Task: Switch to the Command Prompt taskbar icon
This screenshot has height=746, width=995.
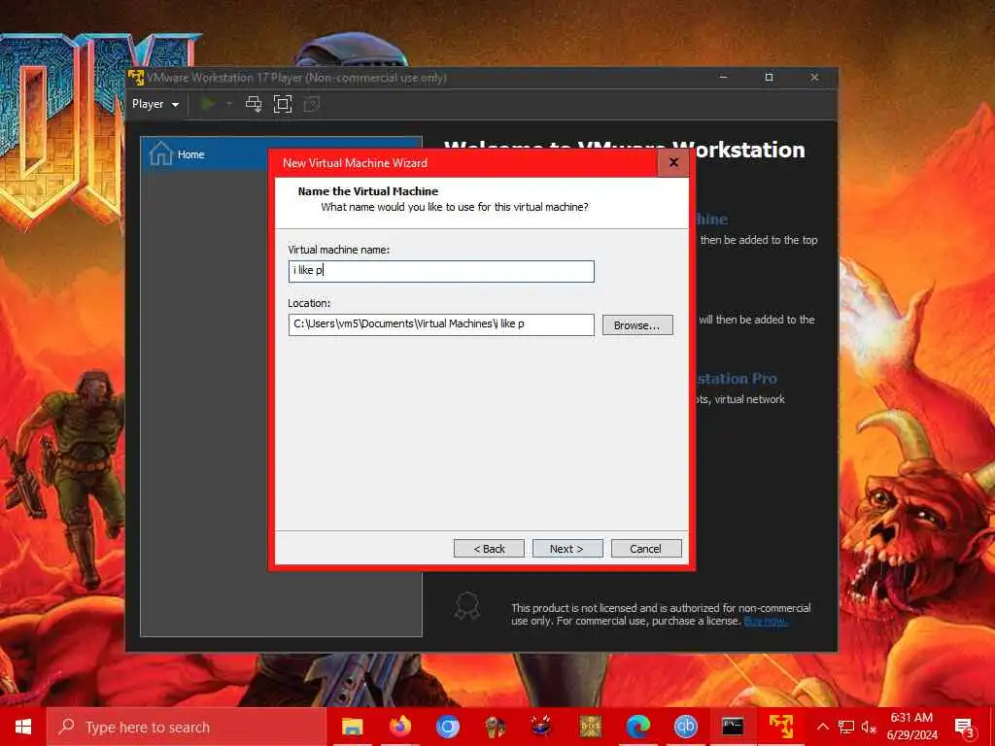Action: click(x=733, y=727)
